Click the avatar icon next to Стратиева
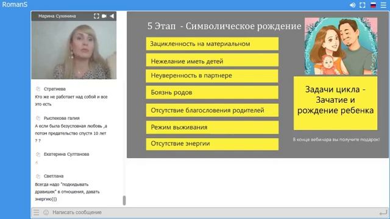 [x=38, y=89]
